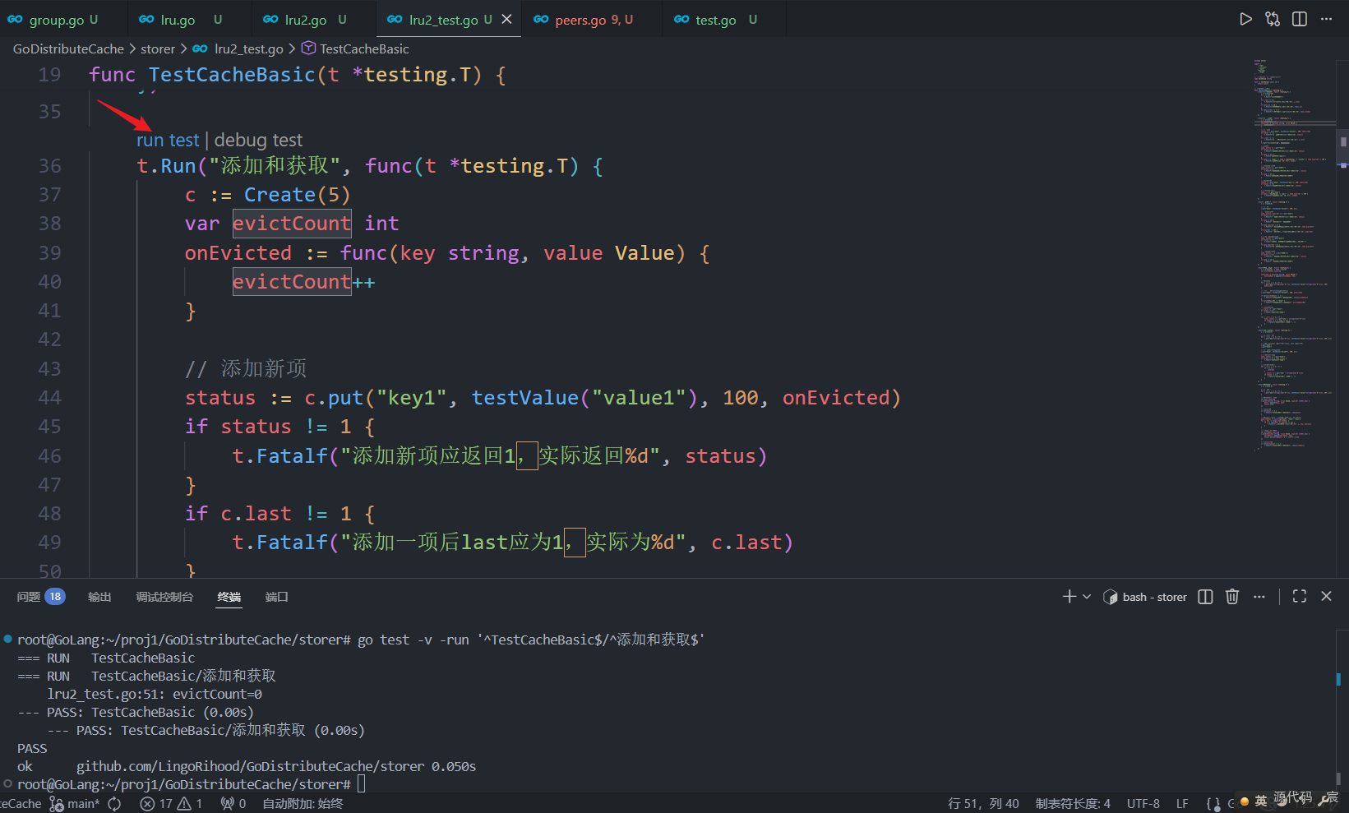Open the 输出 (Output) panel tab
Screen dimensions: 1349x813
pos(99,597)
